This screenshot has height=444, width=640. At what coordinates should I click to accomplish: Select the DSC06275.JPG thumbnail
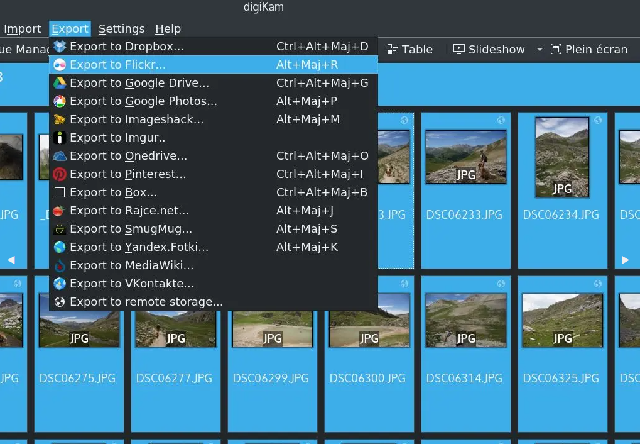point(79,321)
